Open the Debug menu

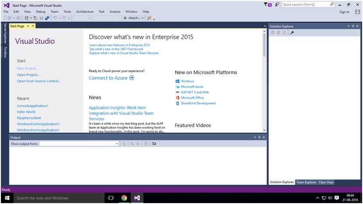pyautogui.click(x=41, y=11)
